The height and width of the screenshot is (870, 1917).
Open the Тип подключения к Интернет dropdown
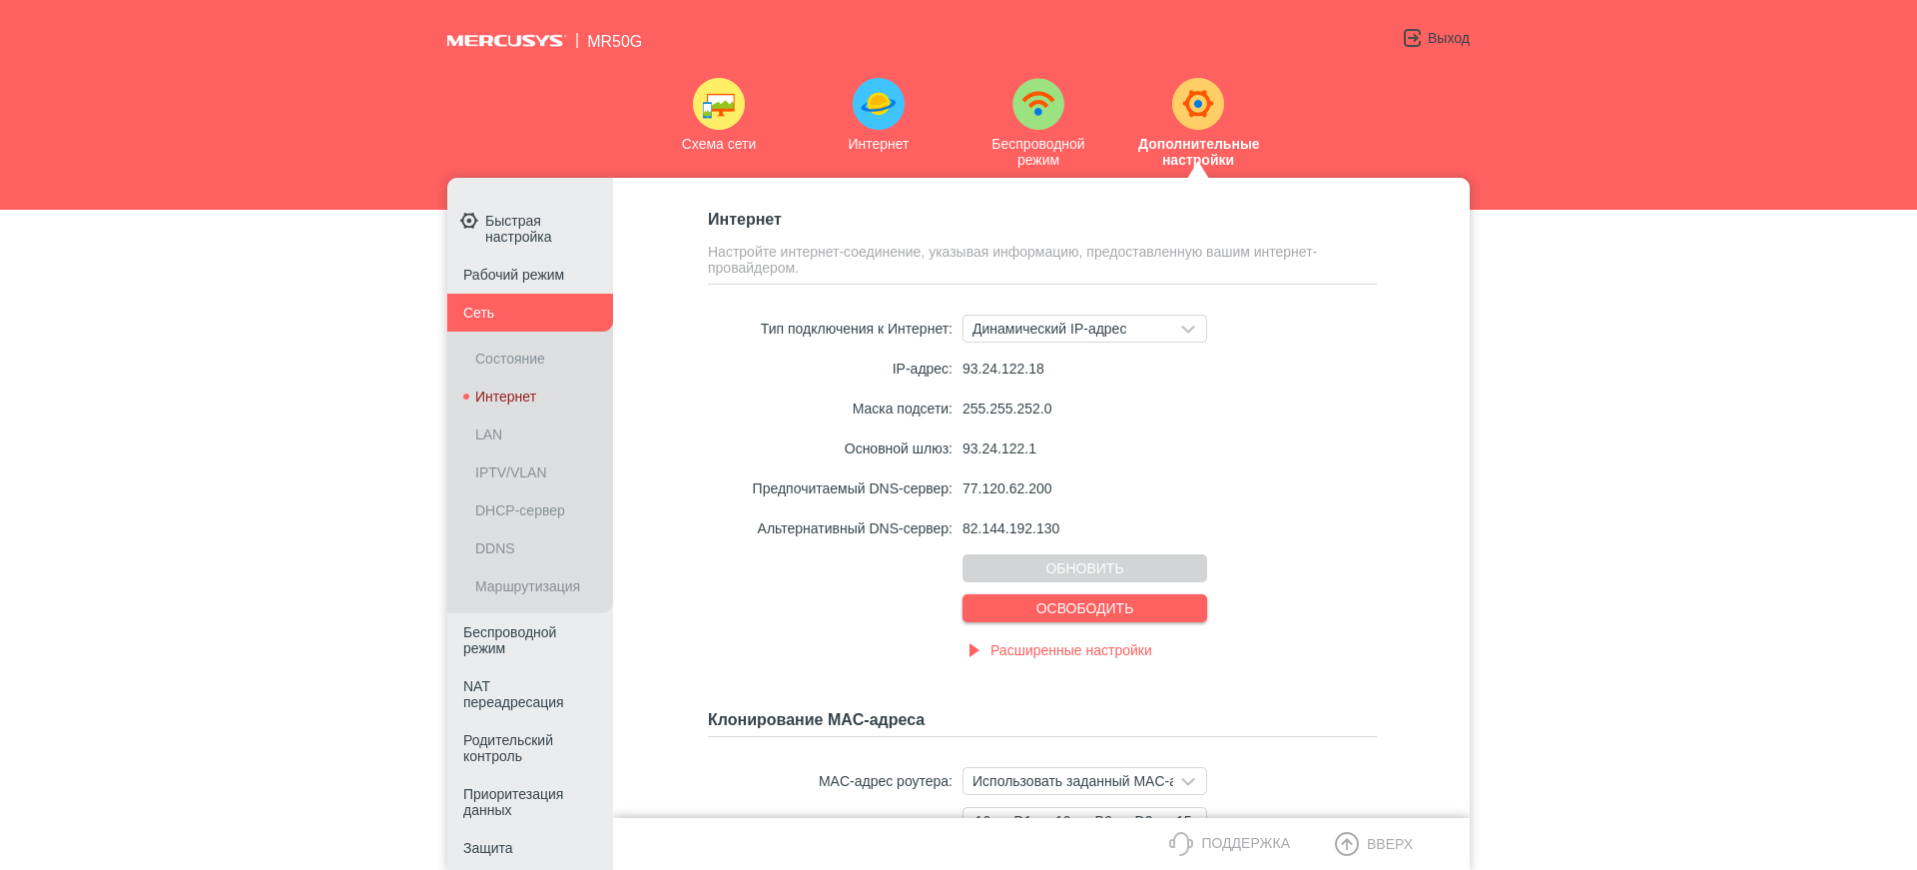coord(1084,329)
